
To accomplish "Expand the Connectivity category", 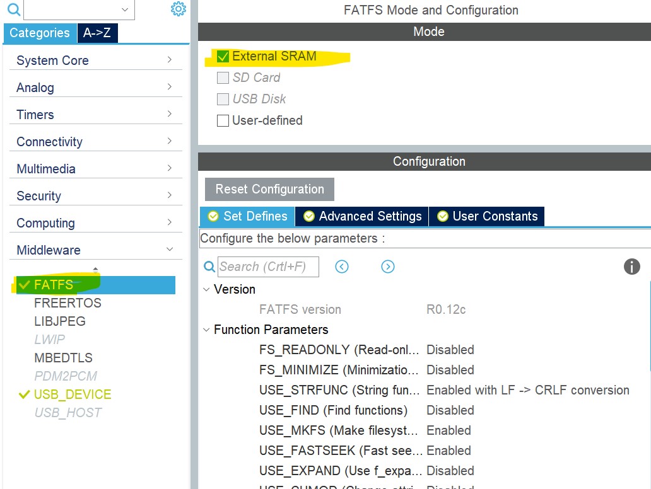I will pos(95,141).
